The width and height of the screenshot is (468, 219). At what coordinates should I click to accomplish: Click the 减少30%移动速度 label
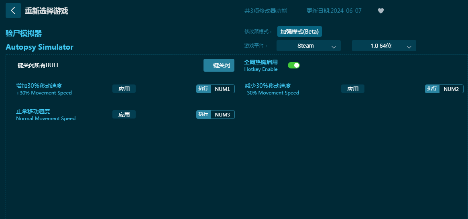coord(268,86)
